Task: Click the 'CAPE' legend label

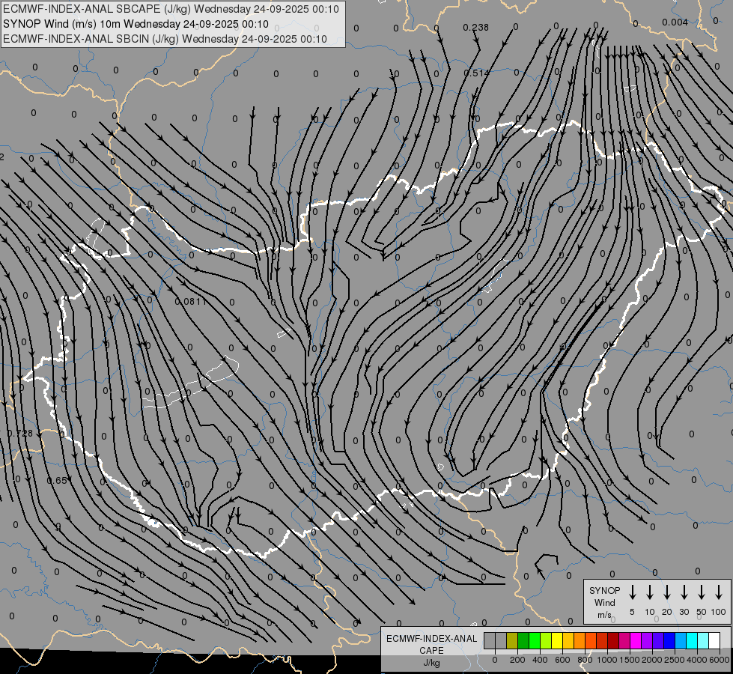Action: 431,650
